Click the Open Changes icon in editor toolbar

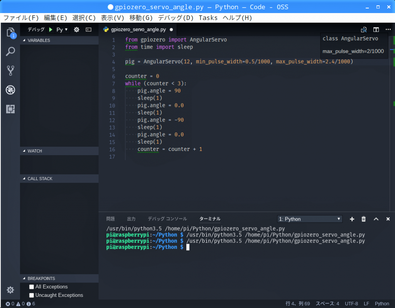coord(364,30)
